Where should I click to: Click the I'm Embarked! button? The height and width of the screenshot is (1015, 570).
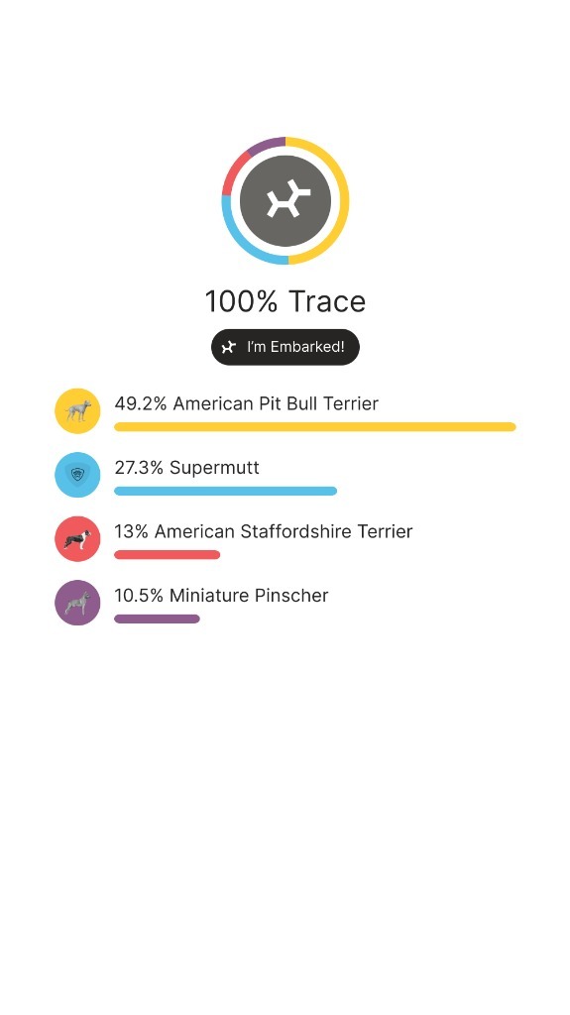(285, 347)
